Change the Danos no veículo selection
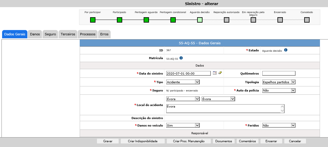328x147 pixels. [183, 125]
